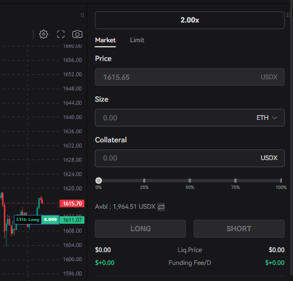293x281 pixels.
Task: Click the 1656.00 price axis label
Action: click(x=72, y=60)
